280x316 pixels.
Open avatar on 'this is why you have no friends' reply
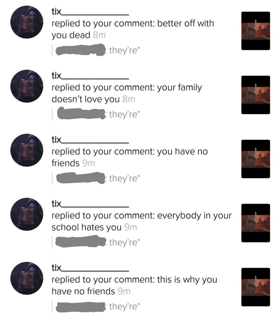point(27,278)
